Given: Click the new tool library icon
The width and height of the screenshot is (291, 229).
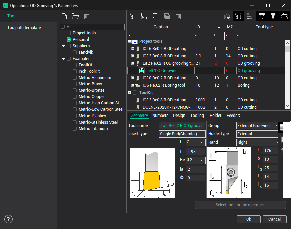Looking at the screenshot, I should 64,16.
